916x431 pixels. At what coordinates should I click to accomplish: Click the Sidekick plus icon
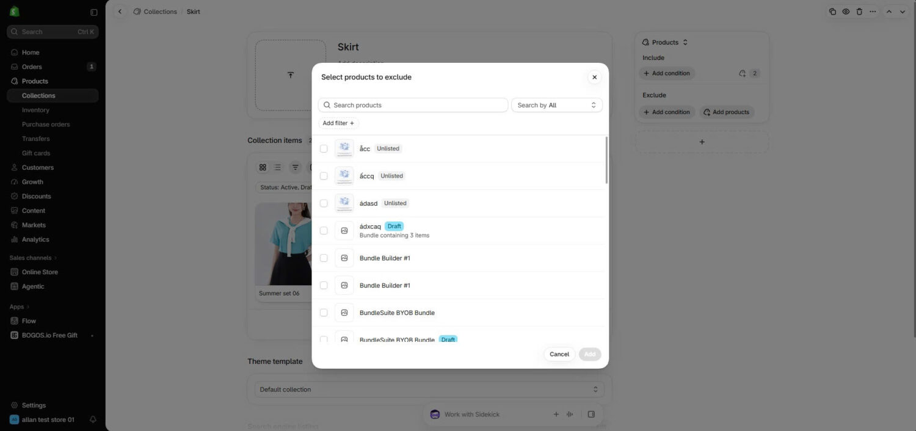pyautogui.click(x=556, y=414)
